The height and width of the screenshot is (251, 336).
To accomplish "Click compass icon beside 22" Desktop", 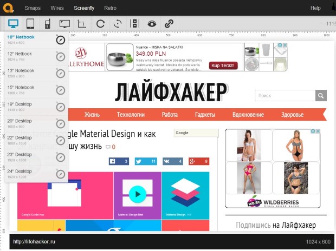I will coord(61,141).
